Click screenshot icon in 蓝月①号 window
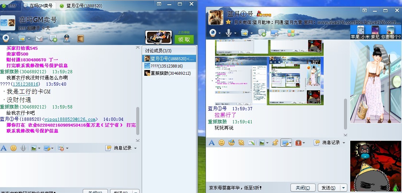This screenshot has height=193, width=402. tap(285, 143)
